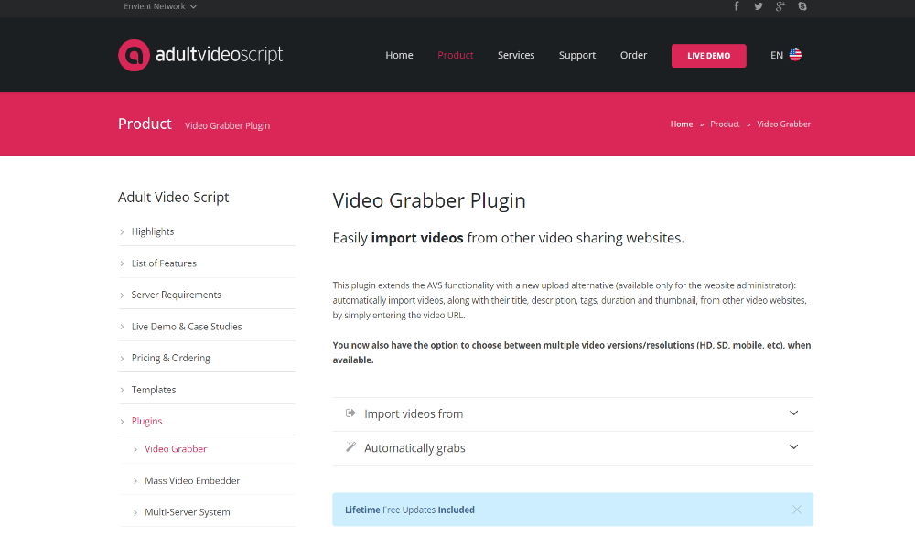
Task: Dismiss the Lifetime Free Updates notice
Action: (797, 510)
